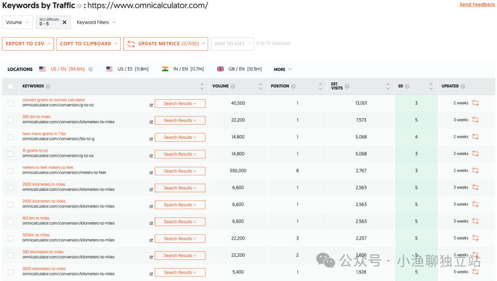Select the 13,001 estimated visits cell
Screen dimensions: 497x281
pos(361,103)
